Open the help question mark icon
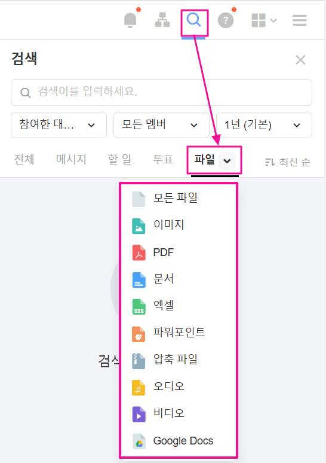The width and height of the screenshot is (326, 463). pos(226,20)
